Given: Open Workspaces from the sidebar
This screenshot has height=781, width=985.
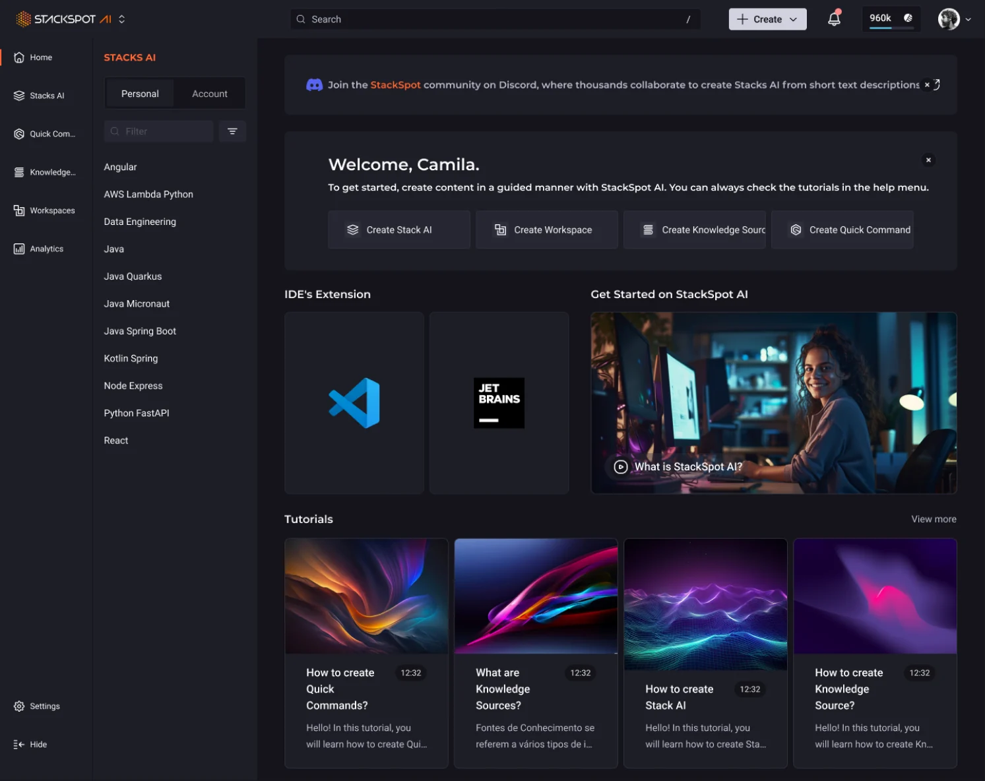Looking at the screenshot, I should click(x=44, y=210).
